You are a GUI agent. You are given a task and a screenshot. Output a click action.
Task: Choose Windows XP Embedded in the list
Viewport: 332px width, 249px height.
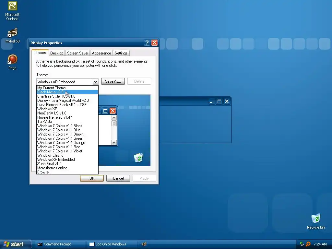tap(67, 160)
